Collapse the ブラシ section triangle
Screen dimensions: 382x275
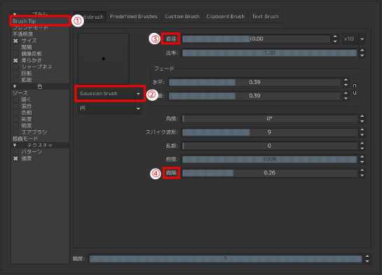(x=15, y=14)
